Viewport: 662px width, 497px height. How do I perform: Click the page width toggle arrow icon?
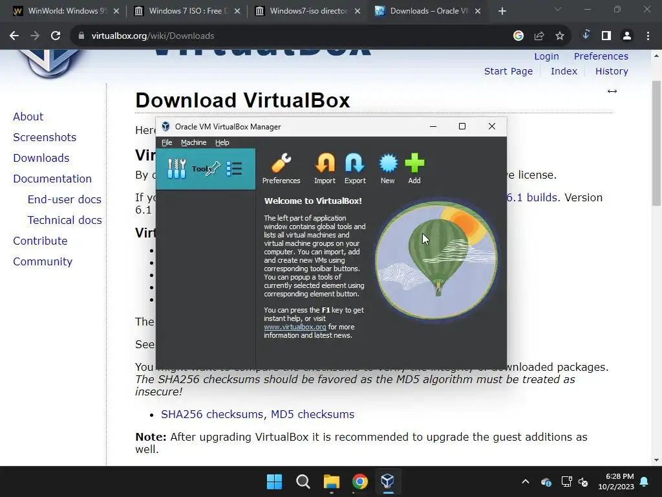pyautogui.click(x=612, y=91)
